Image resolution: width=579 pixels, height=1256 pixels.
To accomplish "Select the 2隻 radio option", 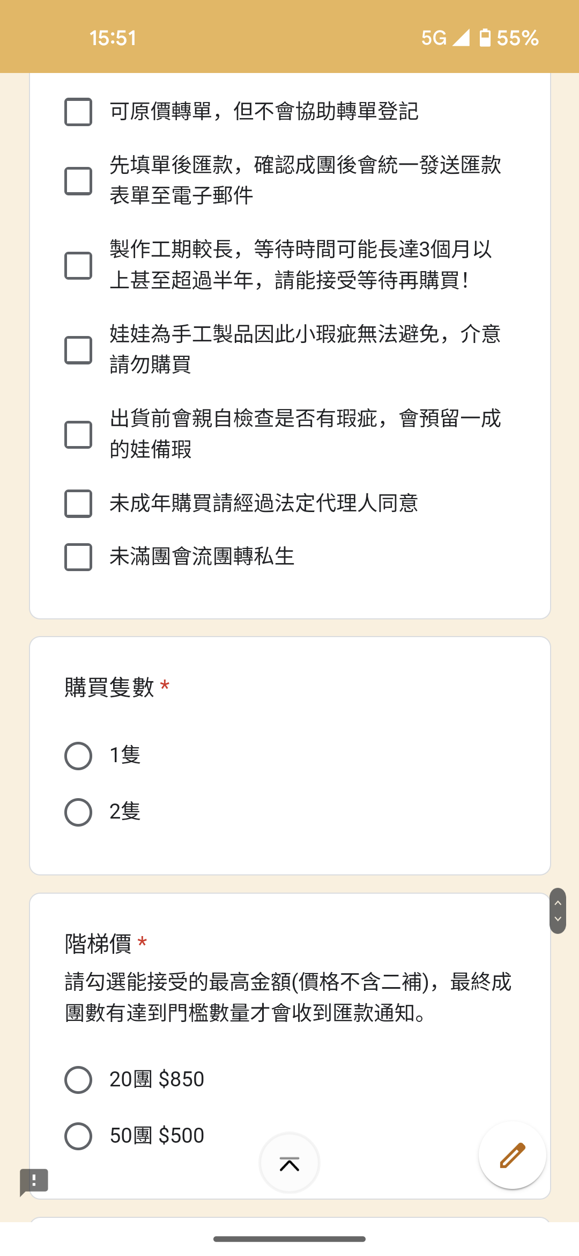I will [x=78, y=812].
